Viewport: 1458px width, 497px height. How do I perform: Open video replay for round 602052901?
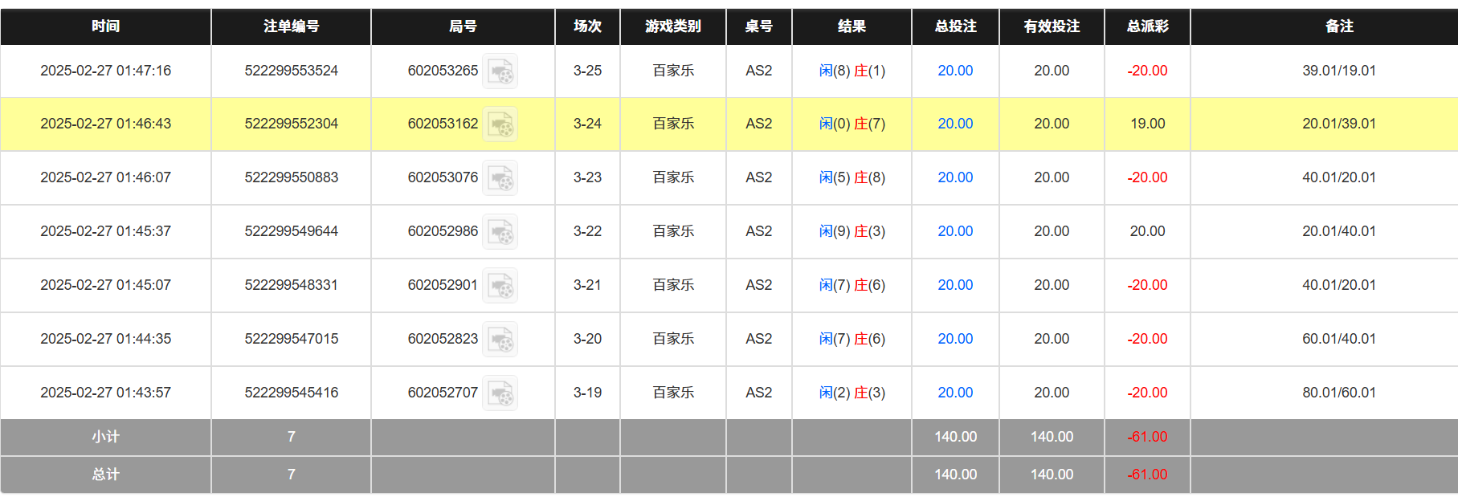pyautogui.click(x=500, y=286)
